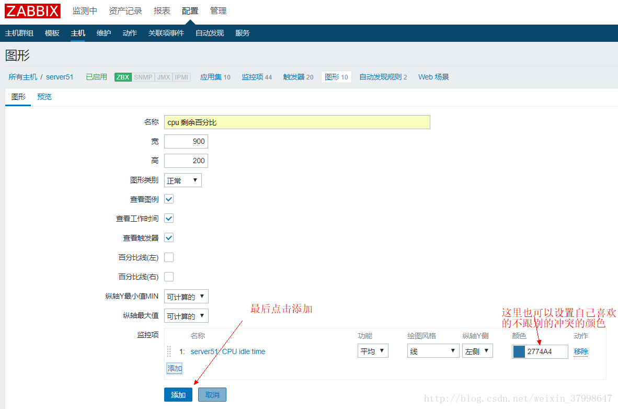Click the 已启用 status link
Screen dimensions: 618x409
tap(97, 77)
